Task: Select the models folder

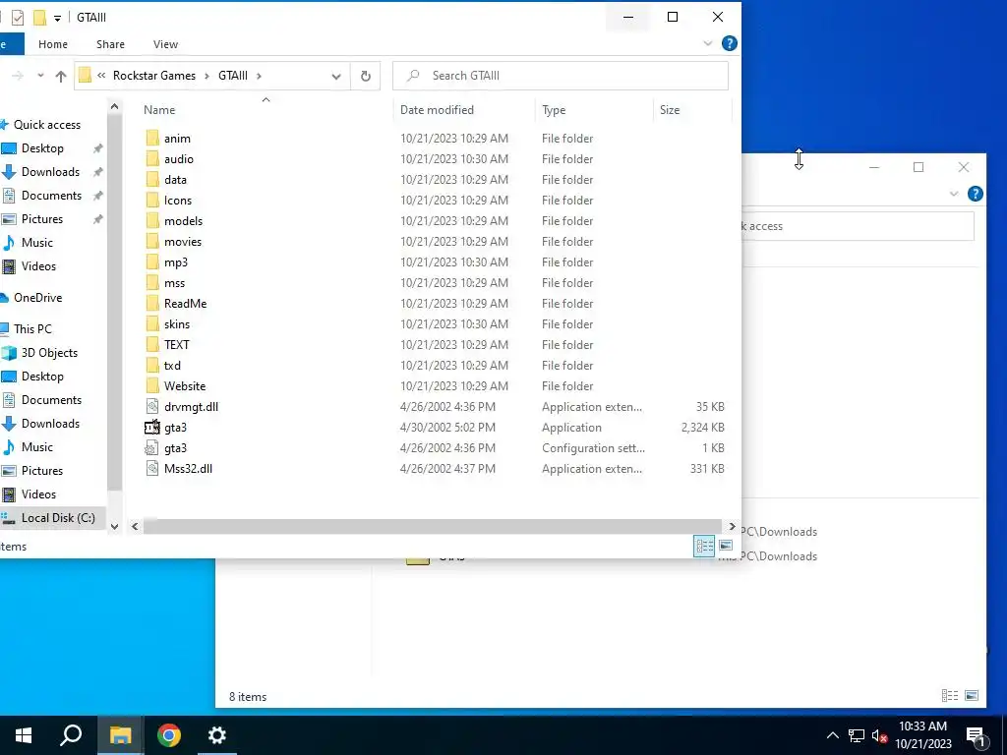Action: [x=183, y=221]
